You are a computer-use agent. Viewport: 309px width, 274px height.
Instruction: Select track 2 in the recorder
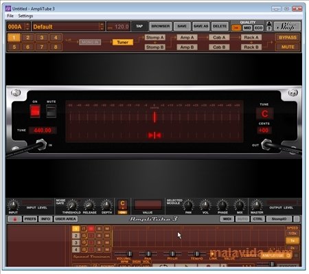pyautogui.click(x=76, y=236)
